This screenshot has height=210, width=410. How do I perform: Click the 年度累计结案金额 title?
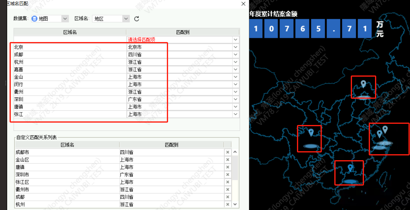click(273, 14)
